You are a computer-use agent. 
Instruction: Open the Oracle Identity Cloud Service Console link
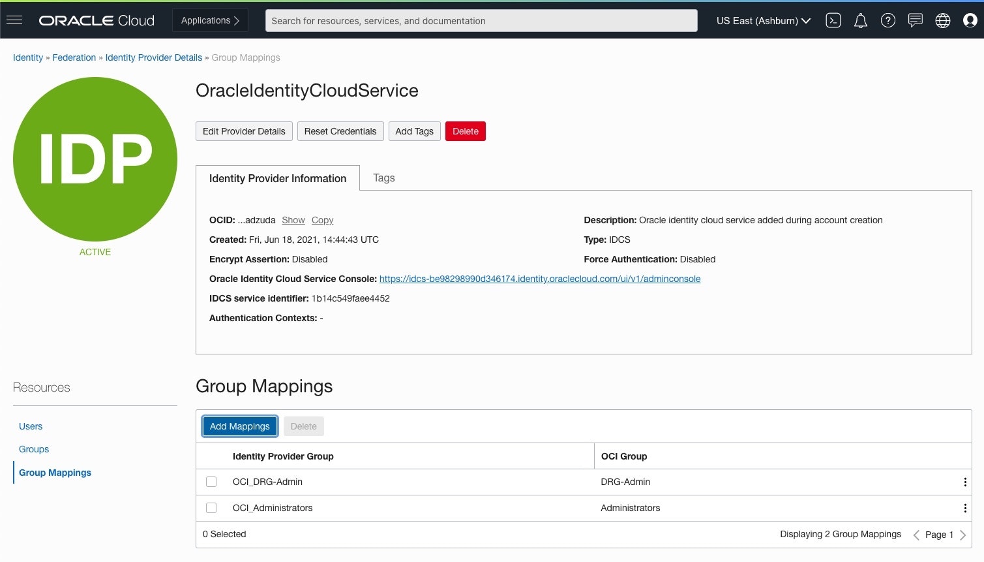(x=539, y=279)
